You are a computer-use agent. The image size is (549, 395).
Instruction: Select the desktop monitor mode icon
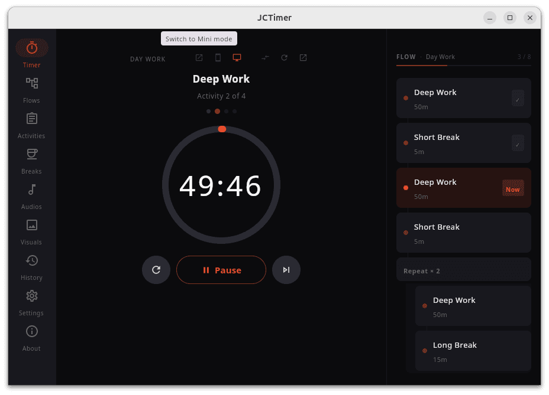click(x=237, y=58)
